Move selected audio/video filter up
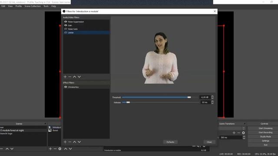 click(x=74, y=77)
